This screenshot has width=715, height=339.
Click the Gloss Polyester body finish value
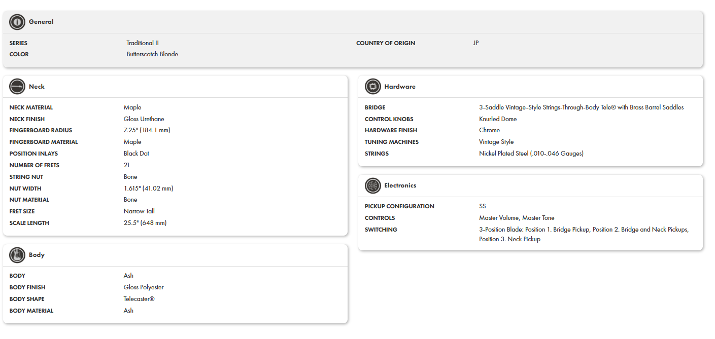[144, 287]
